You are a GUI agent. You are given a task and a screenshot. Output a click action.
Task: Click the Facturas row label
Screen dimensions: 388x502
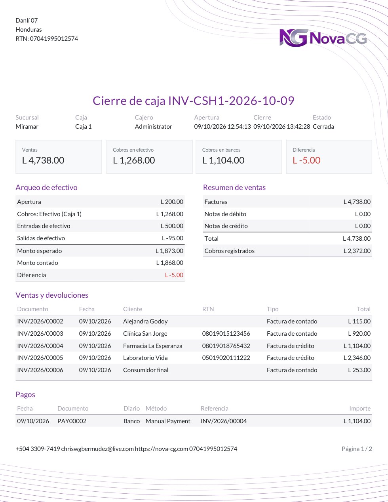tap(216, 202)
